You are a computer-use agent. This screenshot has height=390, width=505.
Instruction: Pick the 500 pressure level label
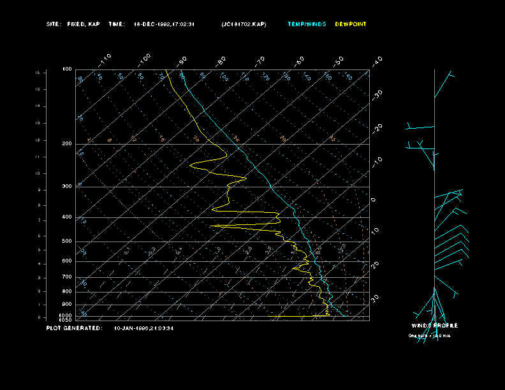tap(67, 242)
